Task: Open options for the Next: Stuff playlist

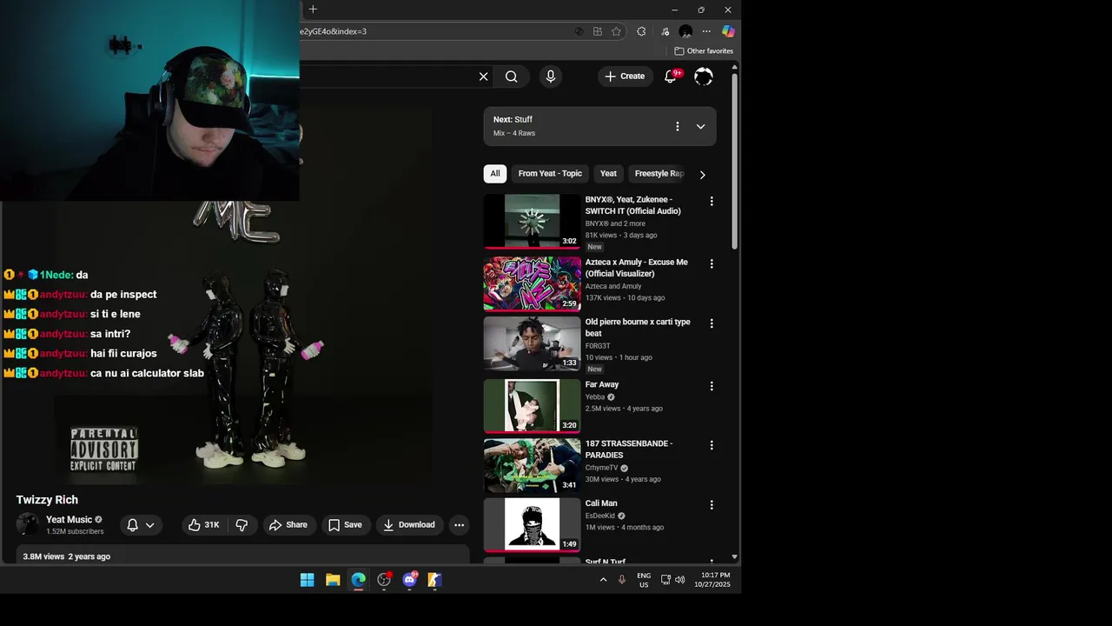Action: coord(678,127)
